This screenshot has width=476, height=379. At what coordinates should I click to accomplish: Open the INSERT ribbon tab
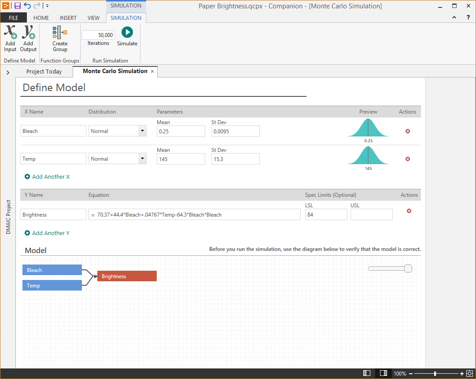pyautogui.click(x=68, y=18)
